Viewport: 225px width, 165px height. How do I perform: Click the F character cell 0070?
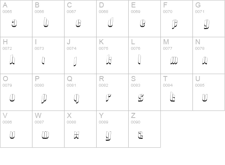pyautogui.click(x=176, y=18)
